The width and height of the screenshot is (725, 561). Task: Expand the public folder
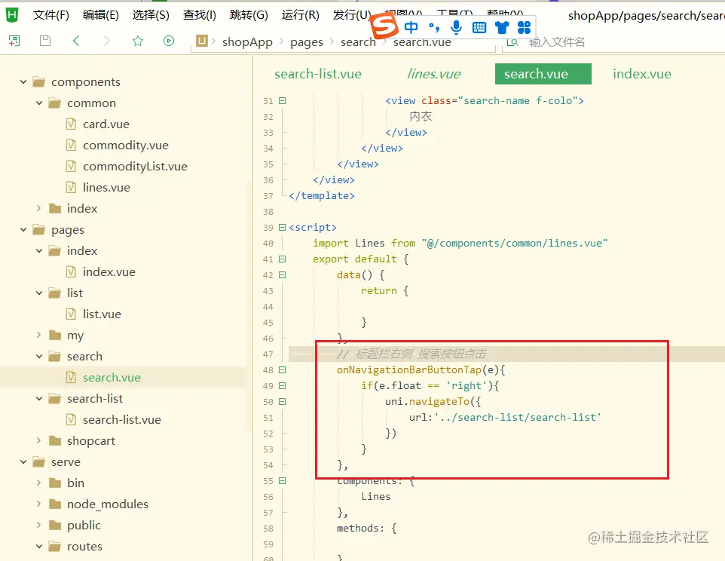(39, 525)
